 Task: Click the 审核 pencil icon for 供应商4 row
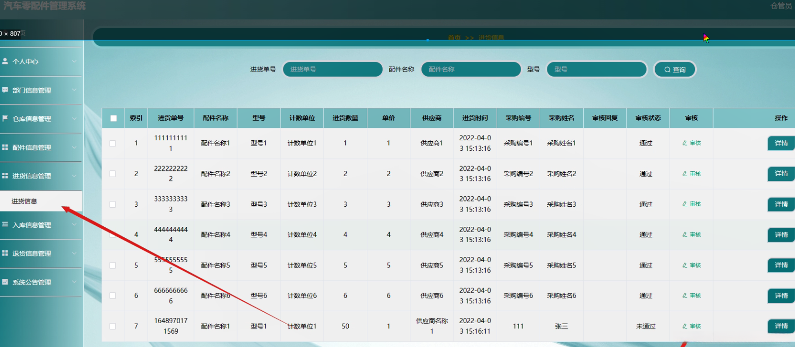[x=685, y=235]
